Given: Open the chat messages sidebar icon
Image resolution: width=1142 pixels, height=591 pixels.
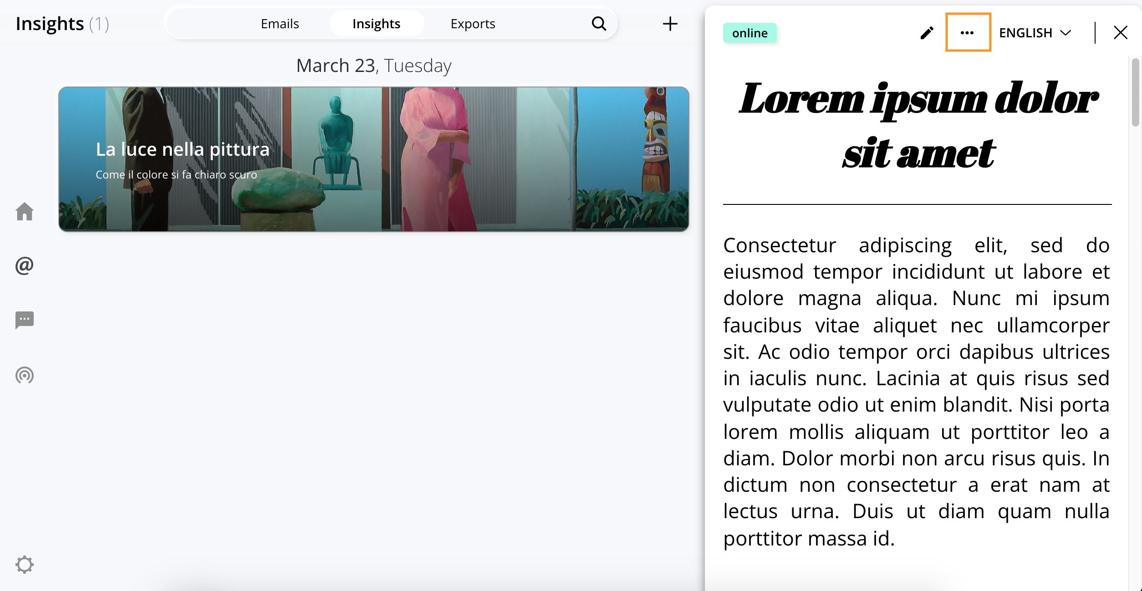Looking at the screenshot, I should pyautogui.click(x=25, y=320).
